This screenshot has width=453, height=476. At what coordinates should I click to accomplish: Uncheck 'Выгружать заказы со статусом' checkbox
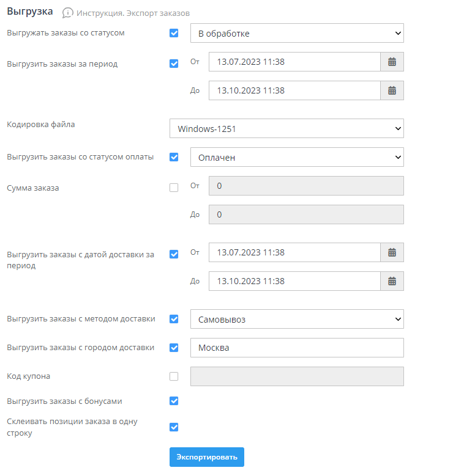click(x=174, y=33)
